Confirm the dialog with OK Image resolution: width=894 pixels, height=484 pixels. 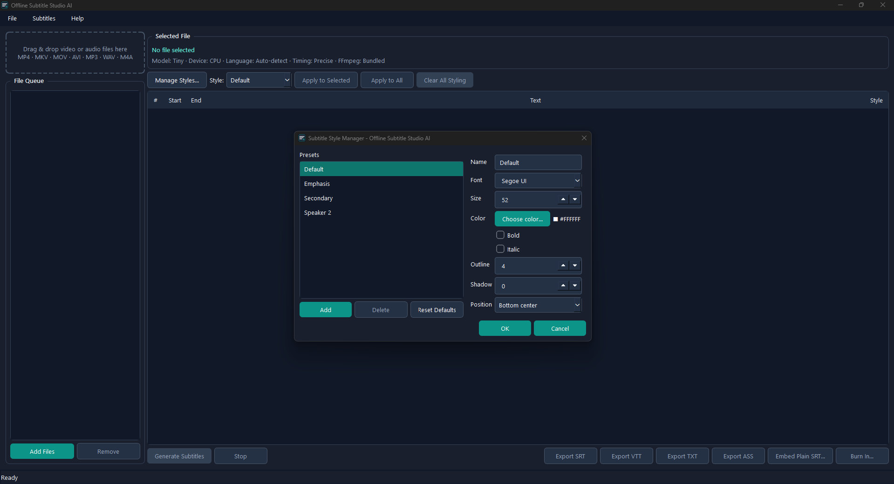(x=505, y=328)
